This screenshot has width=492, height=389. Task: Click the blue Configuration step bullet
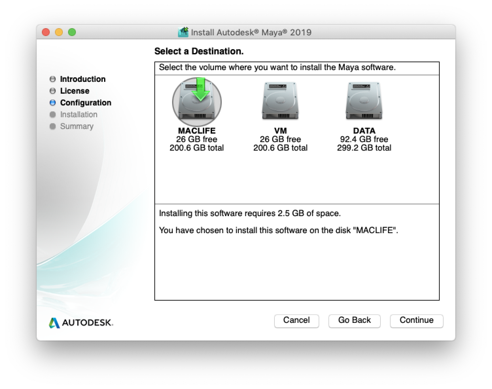coord(53,103)
